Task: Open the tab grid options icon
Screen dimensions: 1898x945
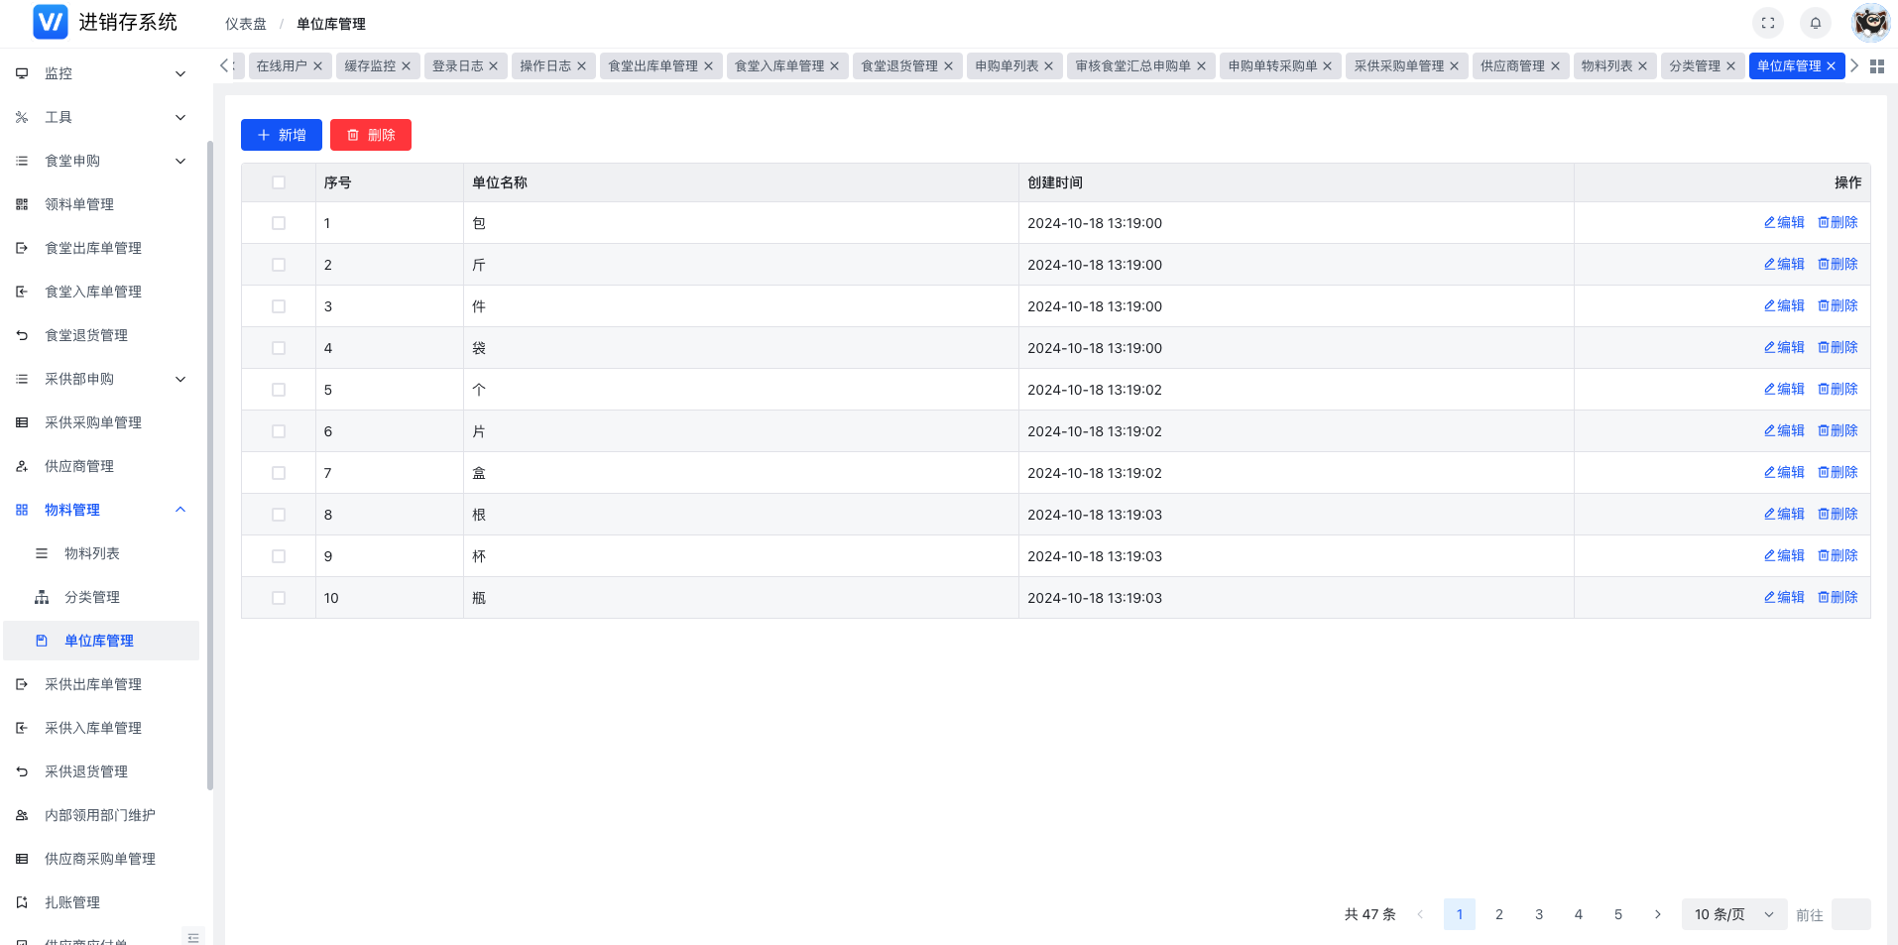Action: [1877, 66]
